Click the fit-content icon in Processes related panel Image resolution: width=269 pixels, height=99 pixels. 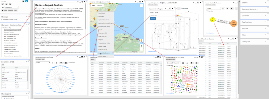coord(53,63)
